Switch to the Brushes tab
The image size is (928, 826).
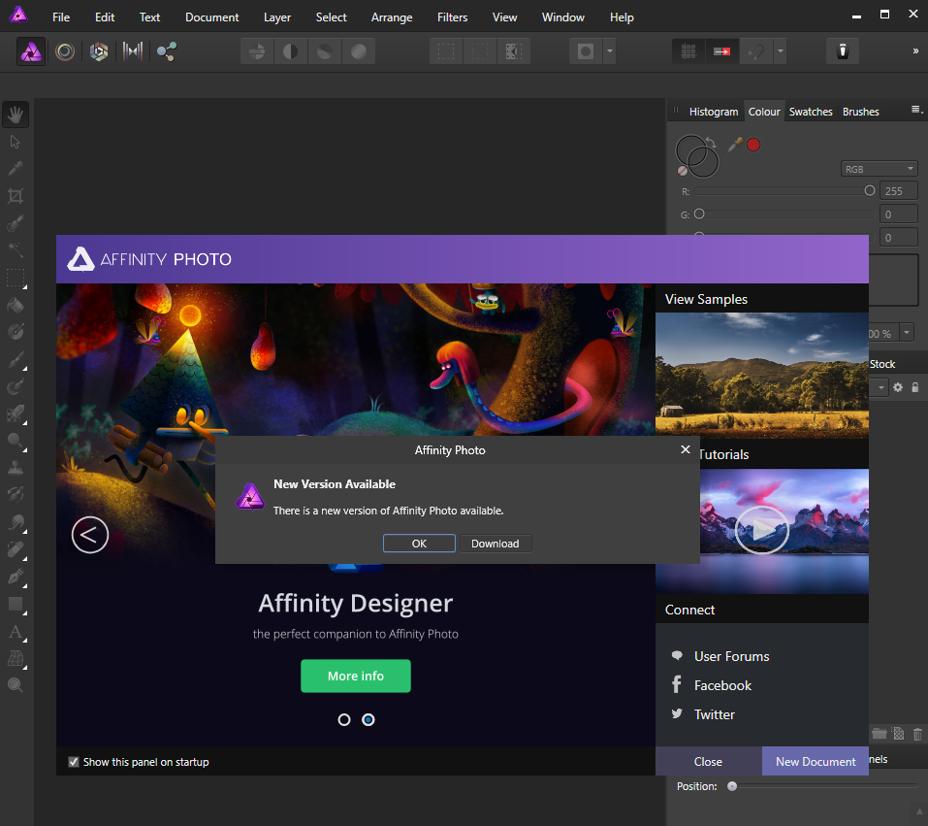(860, 112)
